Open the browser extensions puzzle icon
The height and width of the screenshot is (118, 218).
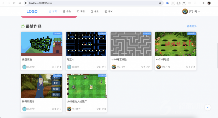pyautogui.click(x=195, y=3)
